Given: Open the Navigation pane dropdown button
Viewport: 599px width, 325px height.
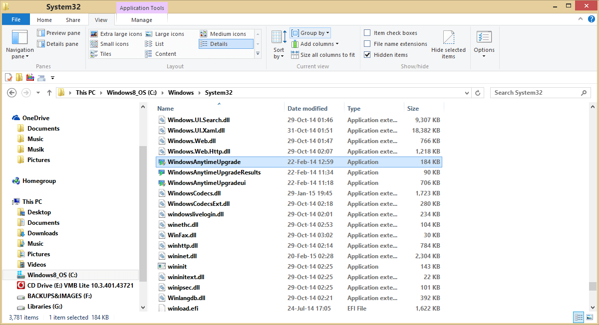Looking at the screenshot, I should tap(20, 45).
